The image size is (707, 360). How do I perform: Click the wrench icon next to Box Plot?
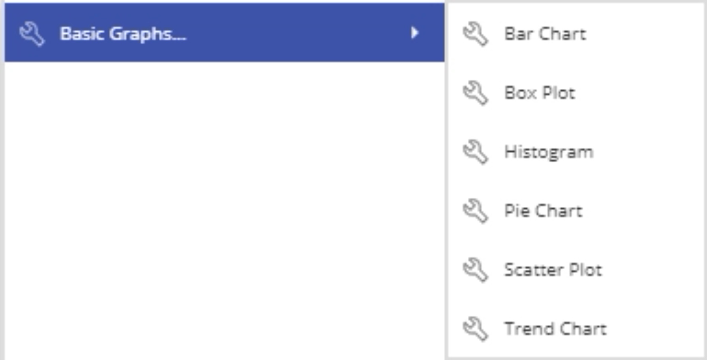[x=475, y=93]
